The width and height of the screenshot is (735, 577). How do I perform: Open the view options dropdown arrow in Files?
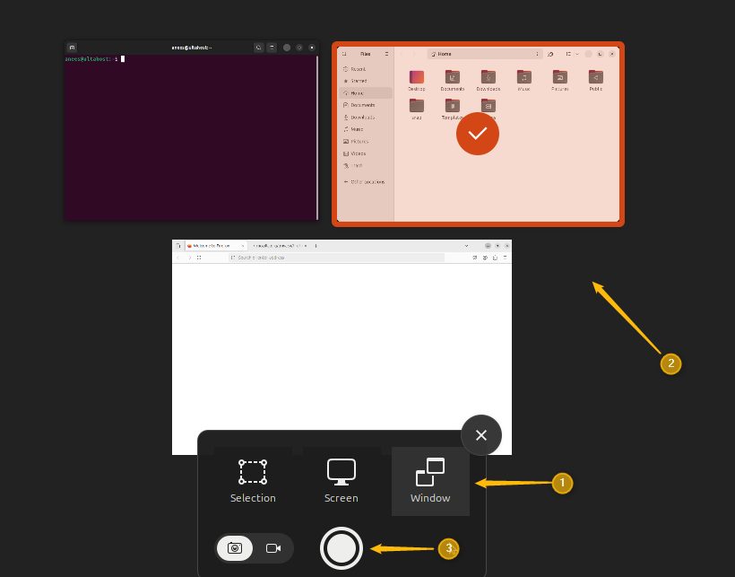[x=577, y=54]
